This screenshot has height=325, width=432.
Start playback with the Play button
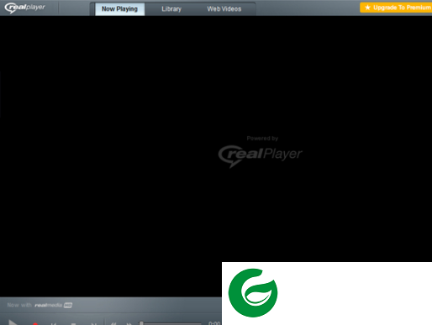click(x=13, y=322)
